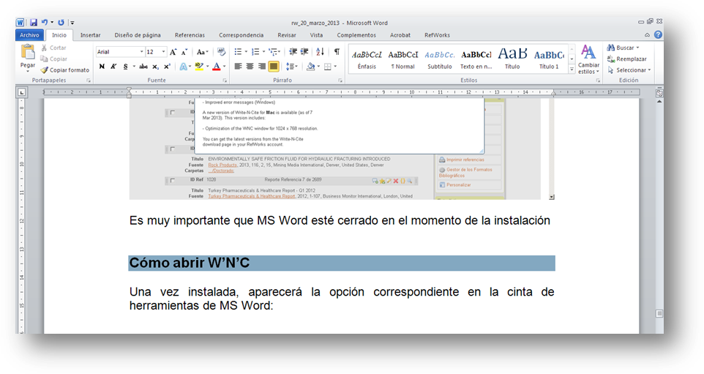Open the Aa change case dropdown

tap(203, 52)
